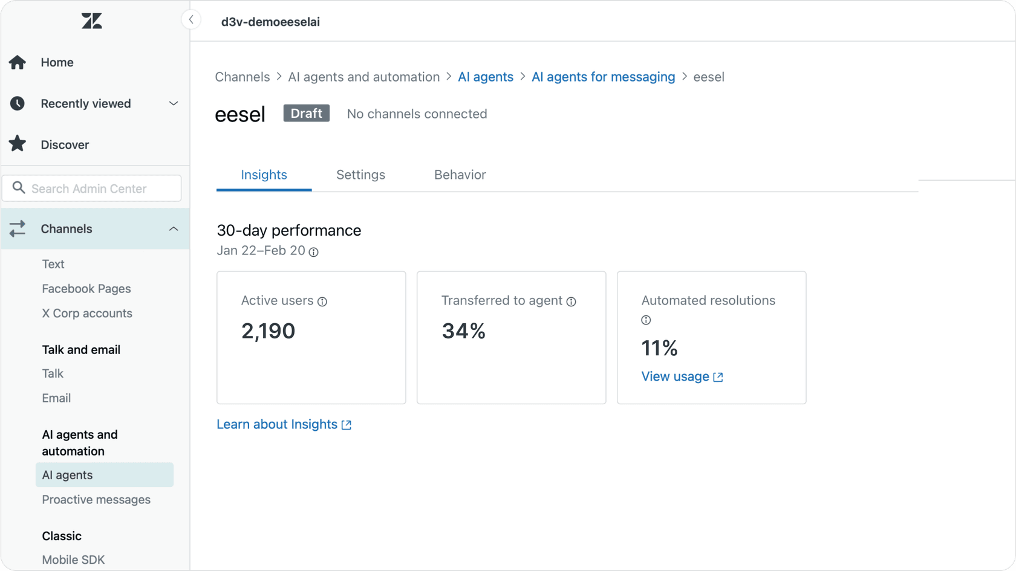
Task: Click the 'eesel' breadcrumb text
Action: [x=709, y=77]
